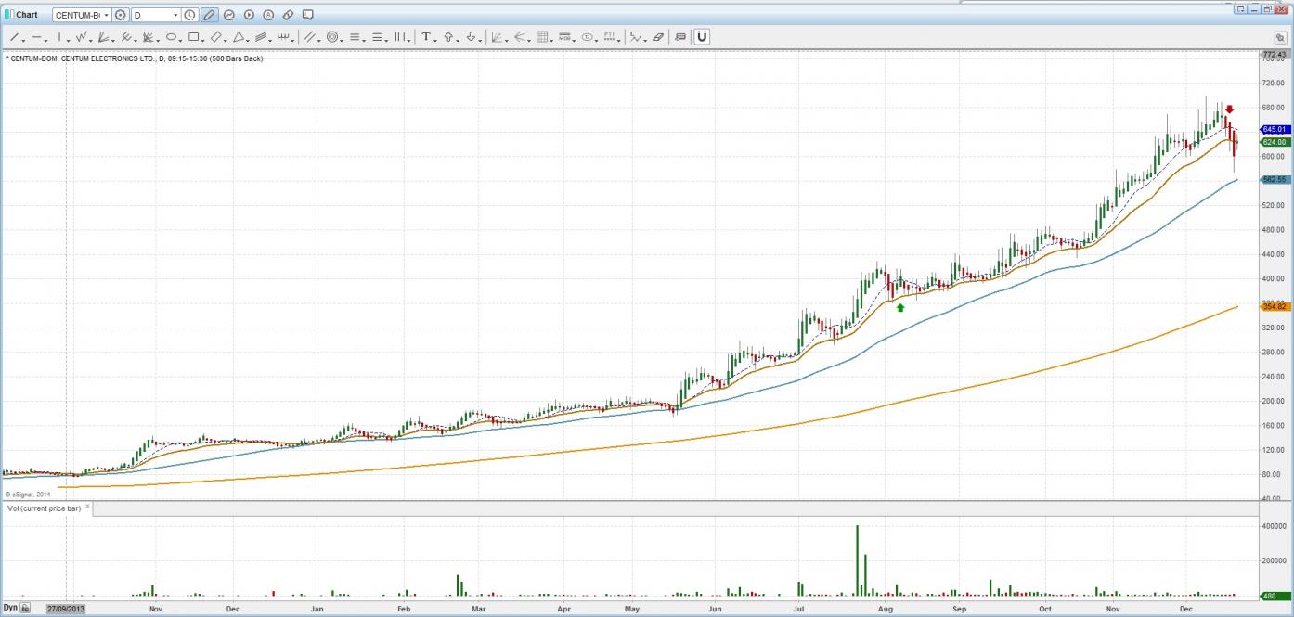
Task: Expand the horizontal line tool dropdown arrow
Action: 46,39
